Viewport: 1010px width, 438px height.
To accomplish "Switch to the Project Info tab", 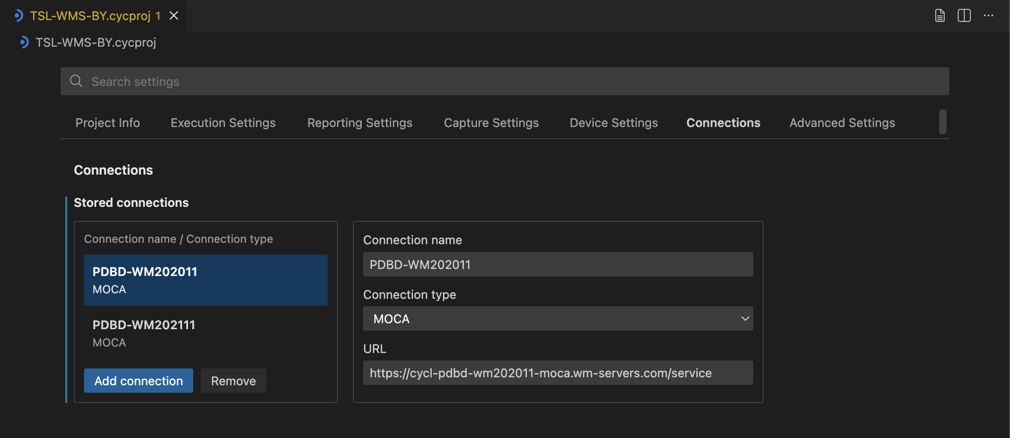I will [x=108, y=123].
